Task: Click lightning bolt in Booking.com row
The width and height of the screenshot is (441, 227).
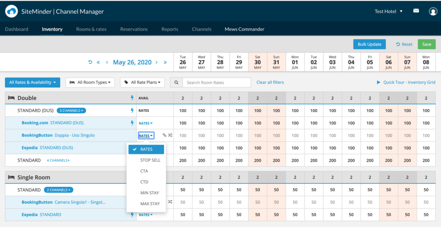Action: tap(132, 123)
